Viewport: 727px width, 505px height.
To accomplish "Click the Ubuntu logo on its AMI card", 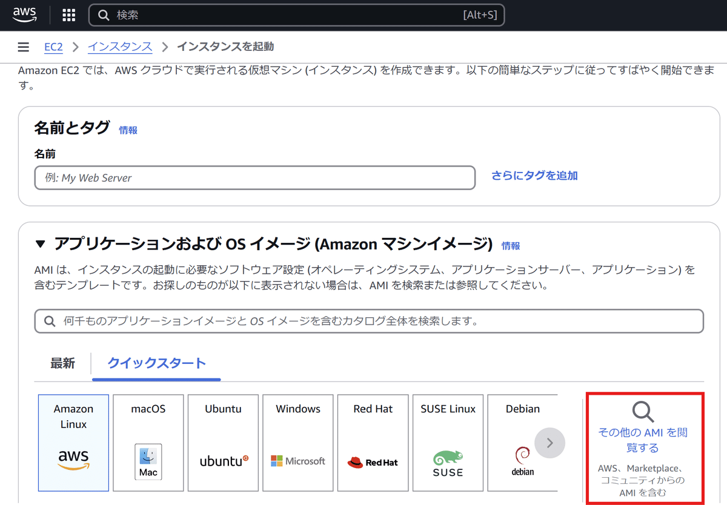I will click(223, 461).
